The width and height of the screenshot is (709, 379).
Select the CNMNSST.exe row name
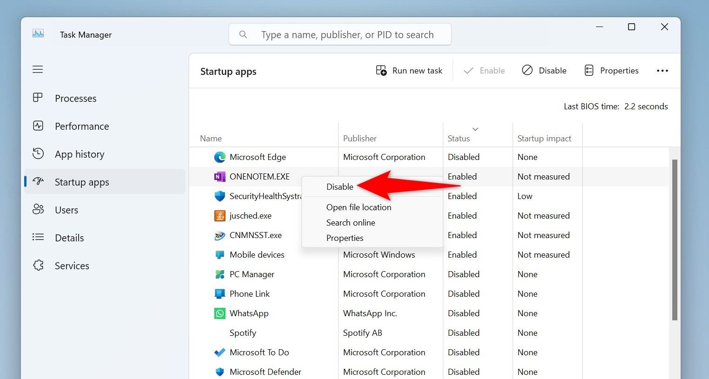click(x=256, y=235)
